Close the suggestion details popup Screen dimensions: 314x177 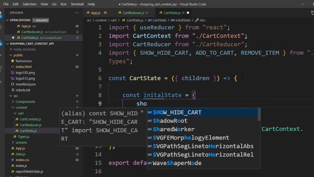pyautogui.click(x=142, y=112)
